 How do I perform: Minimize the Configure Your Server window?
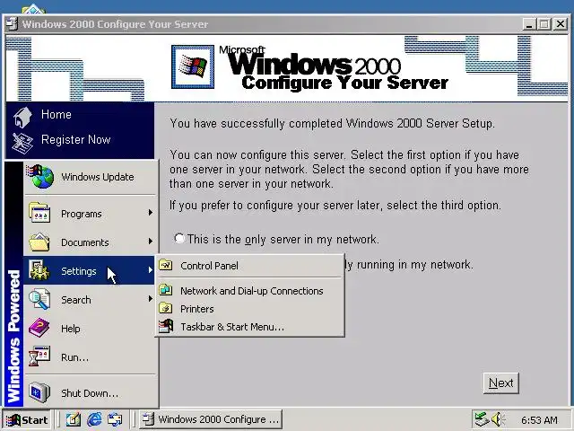pyautogui.click(x=529, y=24)
